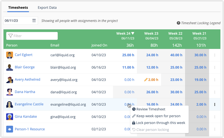The height and width of the screenshot is (138, 224).
Task: Click the Timesheet Locking Legend help icon
Action: pos(178,23)
